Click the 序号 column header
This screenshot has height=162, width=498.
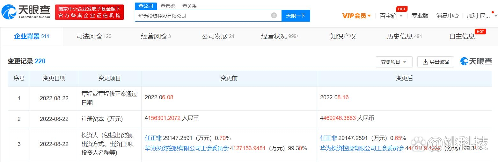click(19, 78)
